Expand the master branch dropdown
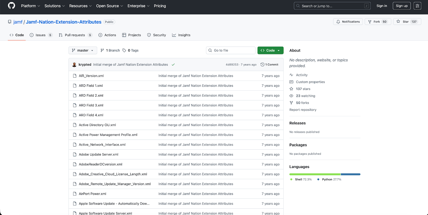428x215 pixels. 83,50
